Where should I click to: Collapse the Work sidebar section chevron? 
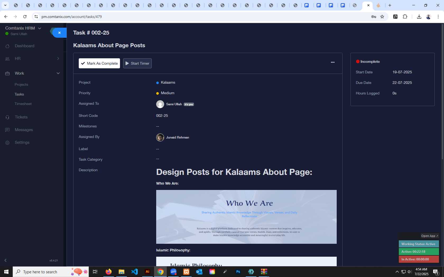58,73
